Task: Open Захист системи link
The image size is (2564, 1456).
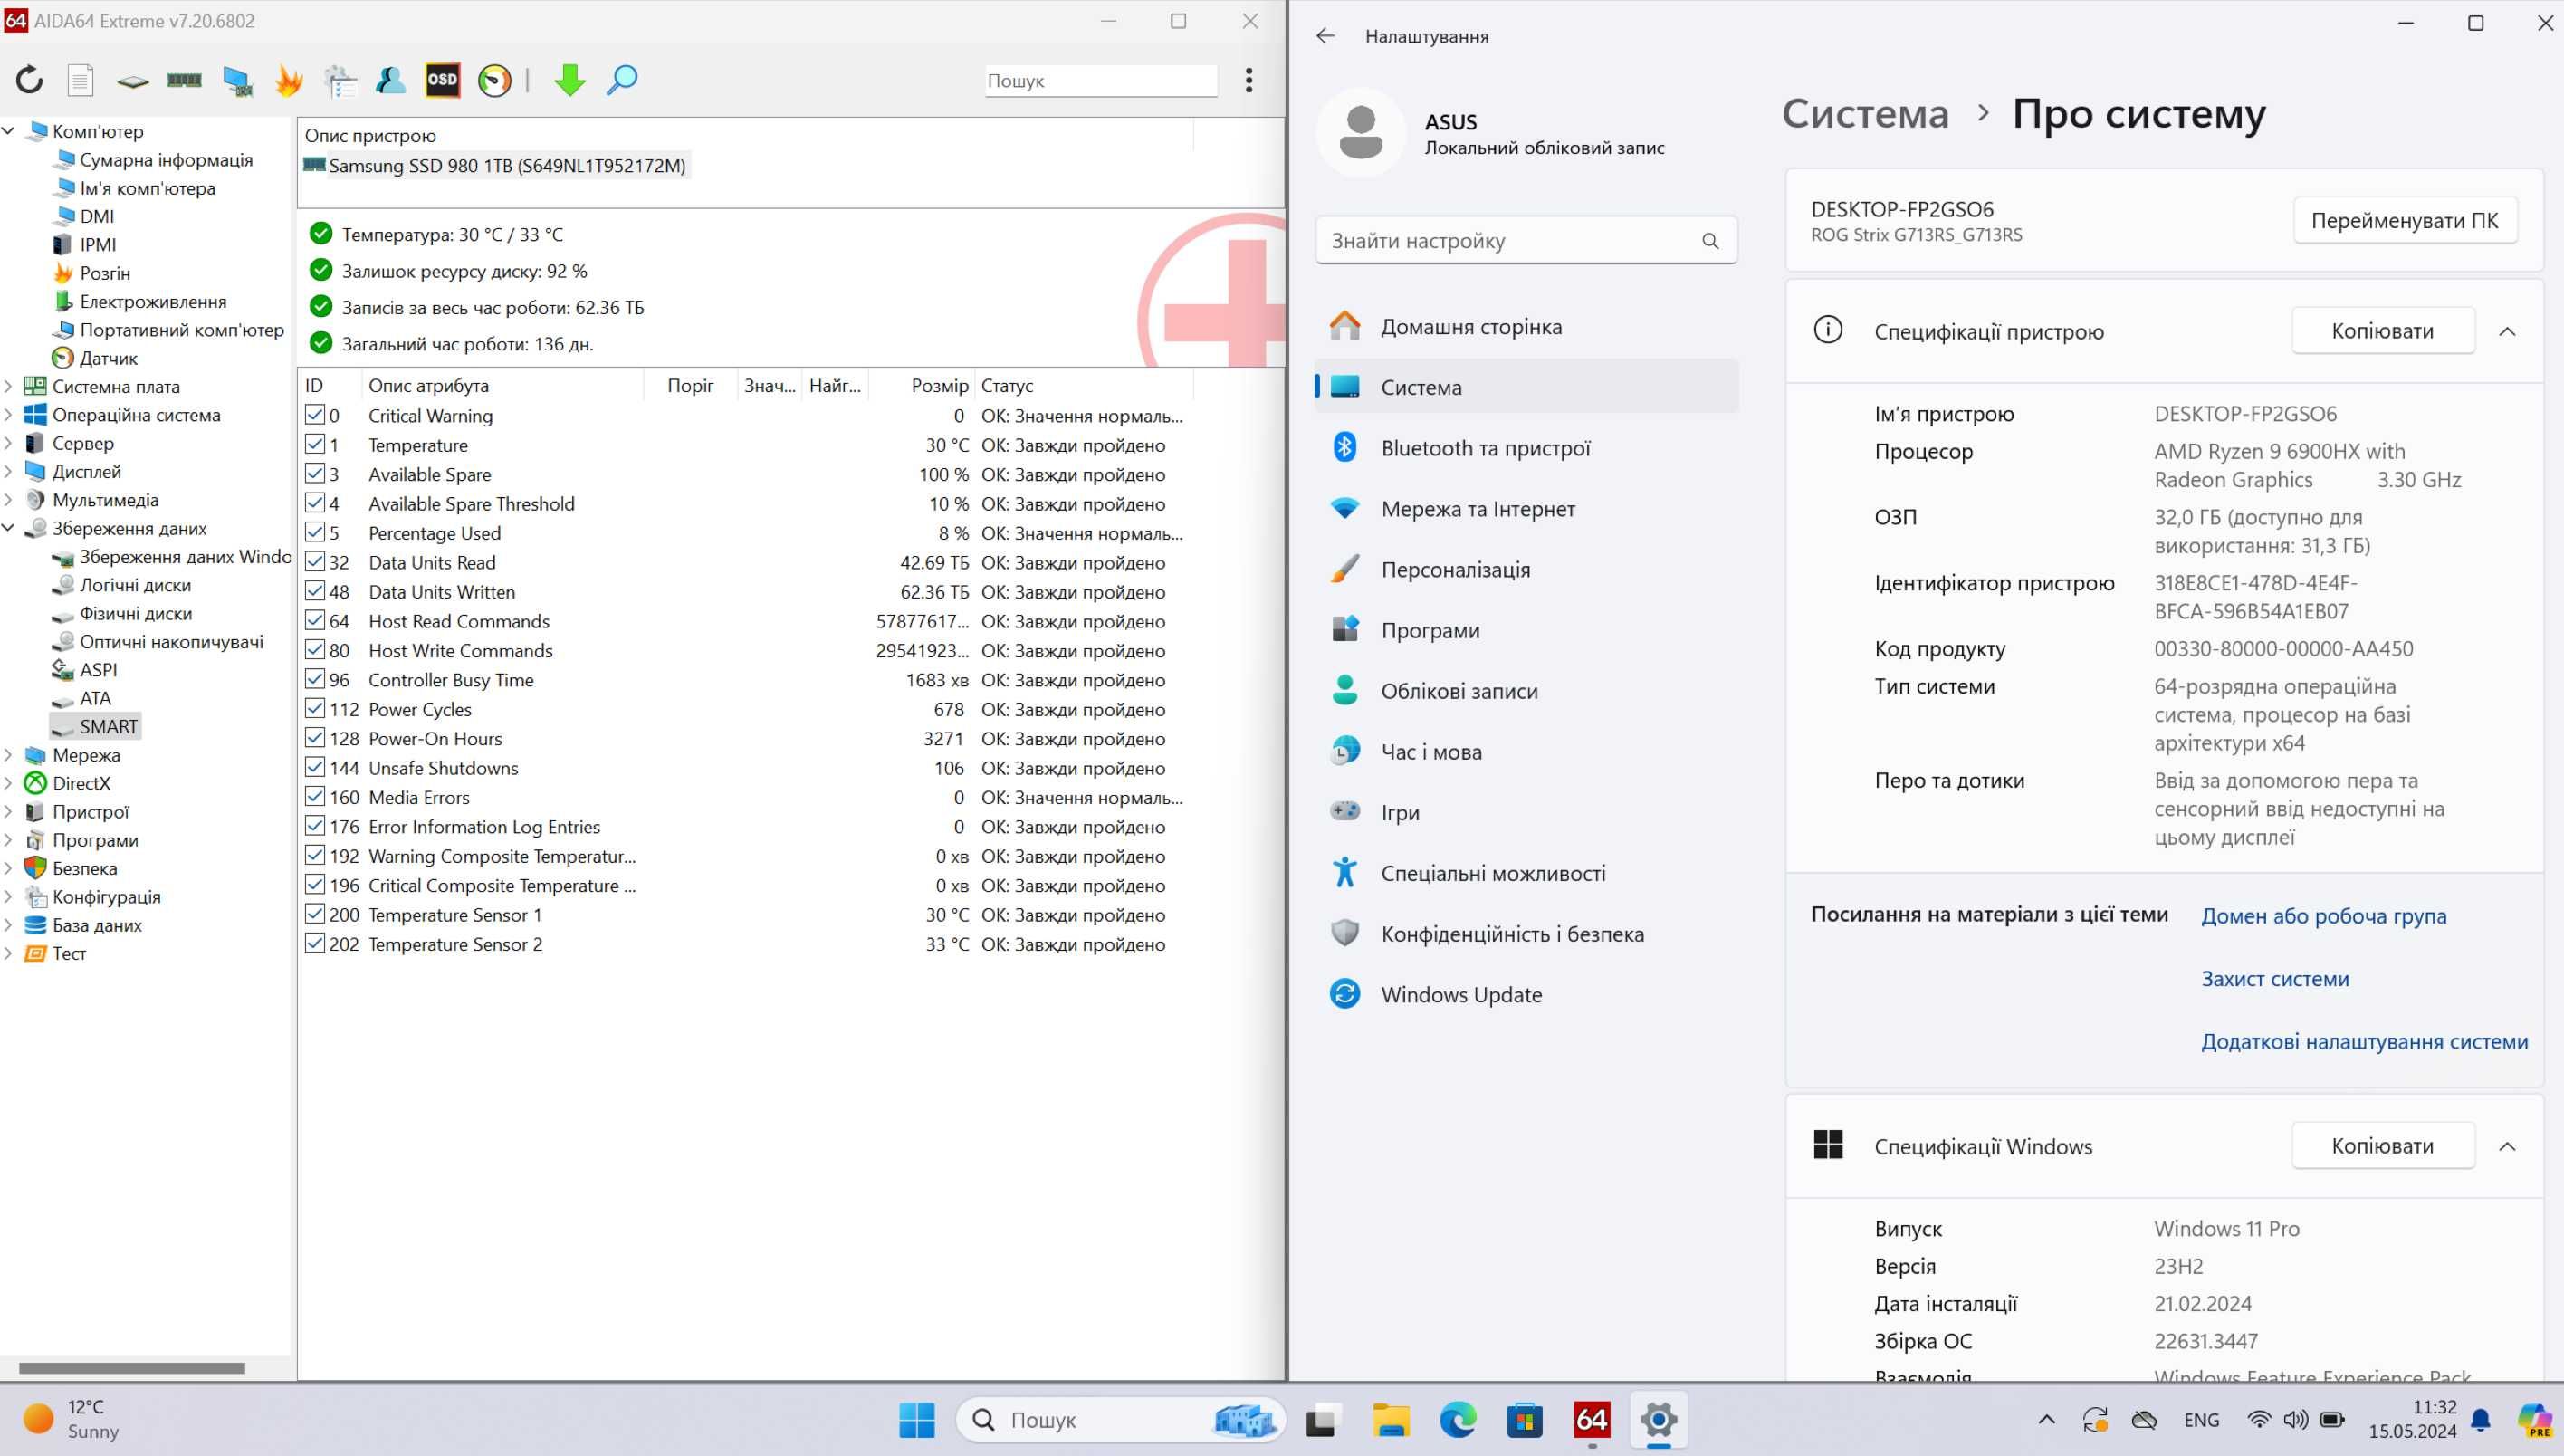Action: click(2274, 979)
